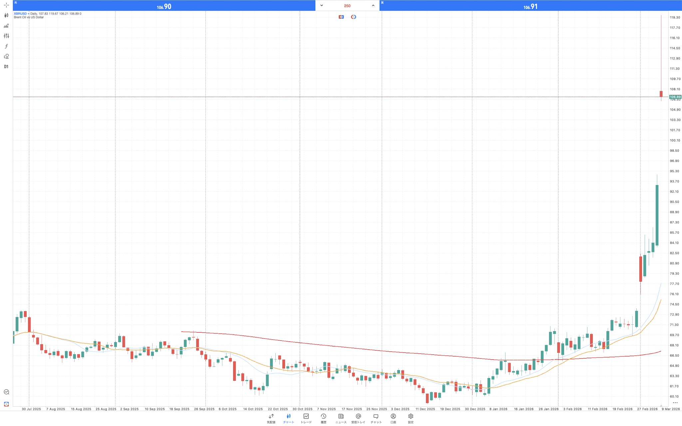Decrease volume with the down chevron
Viewport: 682px width, 426px height.
[x=322, y=5]
